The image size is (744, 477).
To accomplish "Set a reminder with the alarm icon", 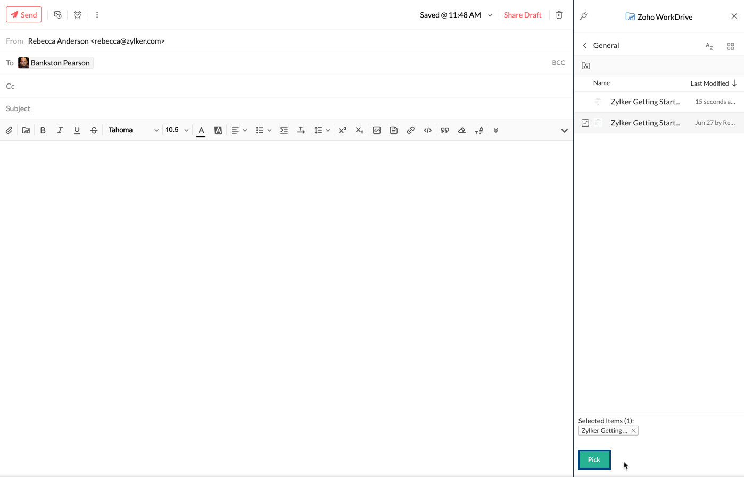I will [x=77, y=15].
